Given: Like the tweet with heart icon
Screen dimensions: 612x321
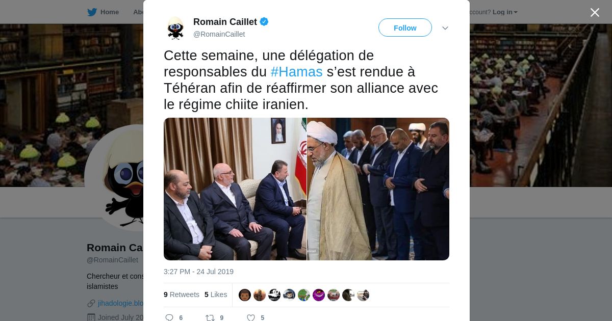Looking at the screenshot, I should [x=250, y=317].
